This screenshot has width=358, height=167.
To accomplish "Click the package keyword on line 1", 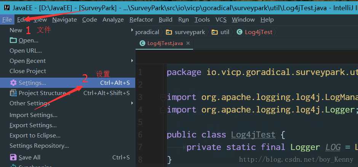I will [184, 72].
